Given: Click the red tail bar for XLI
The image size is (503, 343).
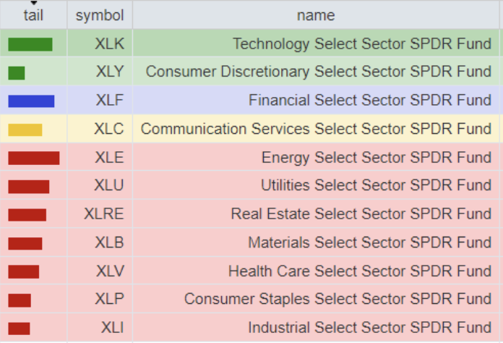Looking at the screenshot, I should pyautogui.click(x=20, y=328).
